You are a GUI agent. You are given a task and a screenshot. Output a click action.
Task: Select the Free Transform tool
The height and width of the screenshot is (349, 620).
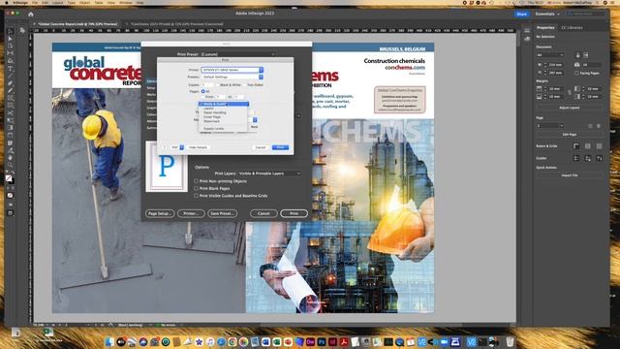(x=11, y=120)
